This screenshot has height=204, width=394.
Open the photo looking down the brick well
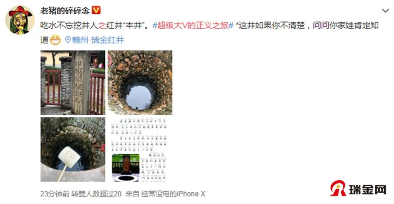coord(140,83)
